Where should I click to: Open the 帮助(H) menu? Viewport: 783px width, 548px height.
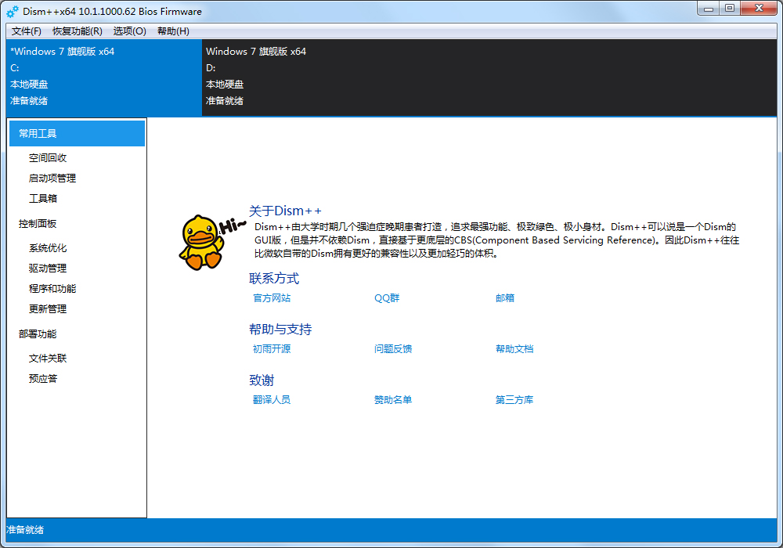click(173, 31)
